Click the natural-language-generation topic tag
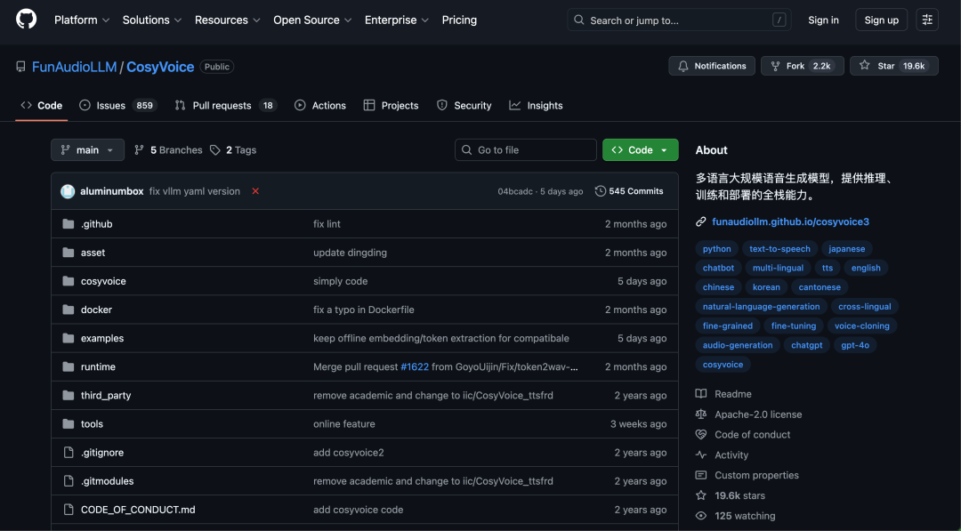Viewport: 961px width, 531px height. click(x=761, y=306)
